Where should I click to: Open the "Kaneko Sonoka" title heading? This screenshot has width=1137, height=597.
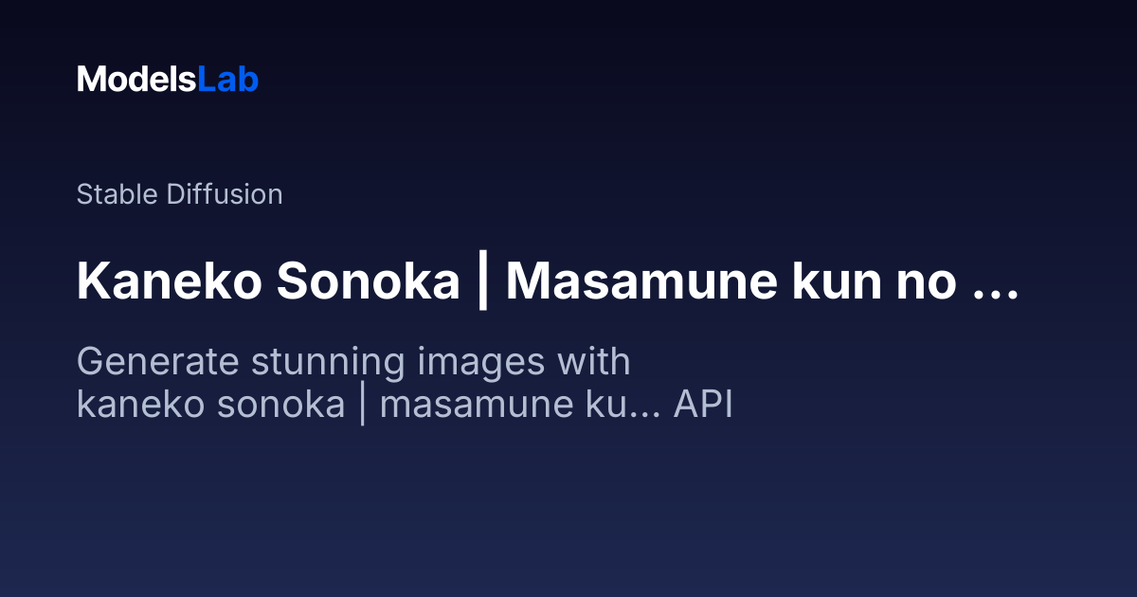(548, 281)
